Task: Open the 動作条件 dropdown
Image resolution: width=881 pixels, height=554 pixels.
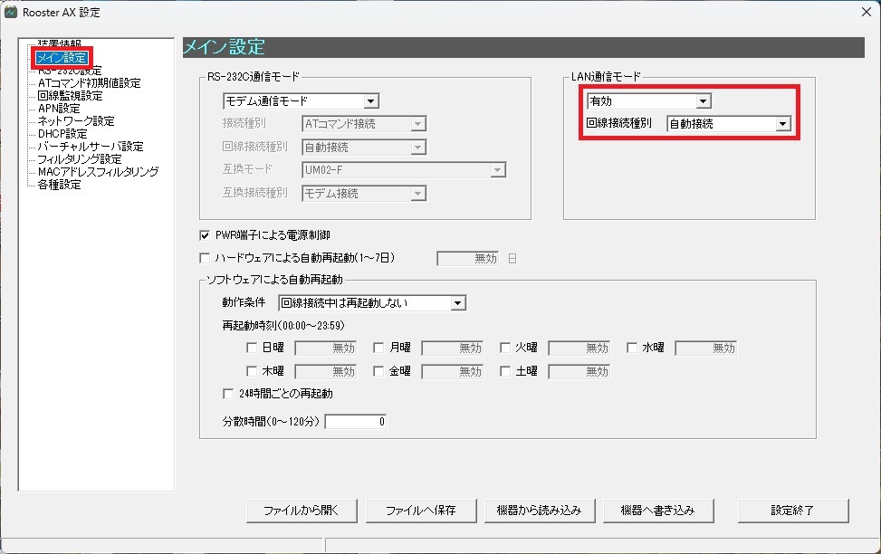Action: click(372, 303)
